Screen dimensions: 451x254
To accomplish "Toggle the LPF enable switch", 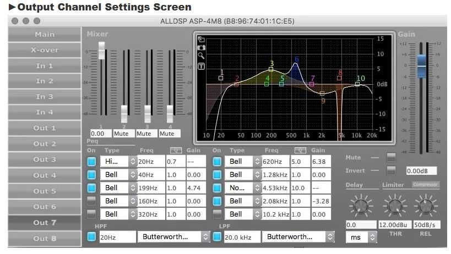I will pyautogui.click(x=217, y=236).
